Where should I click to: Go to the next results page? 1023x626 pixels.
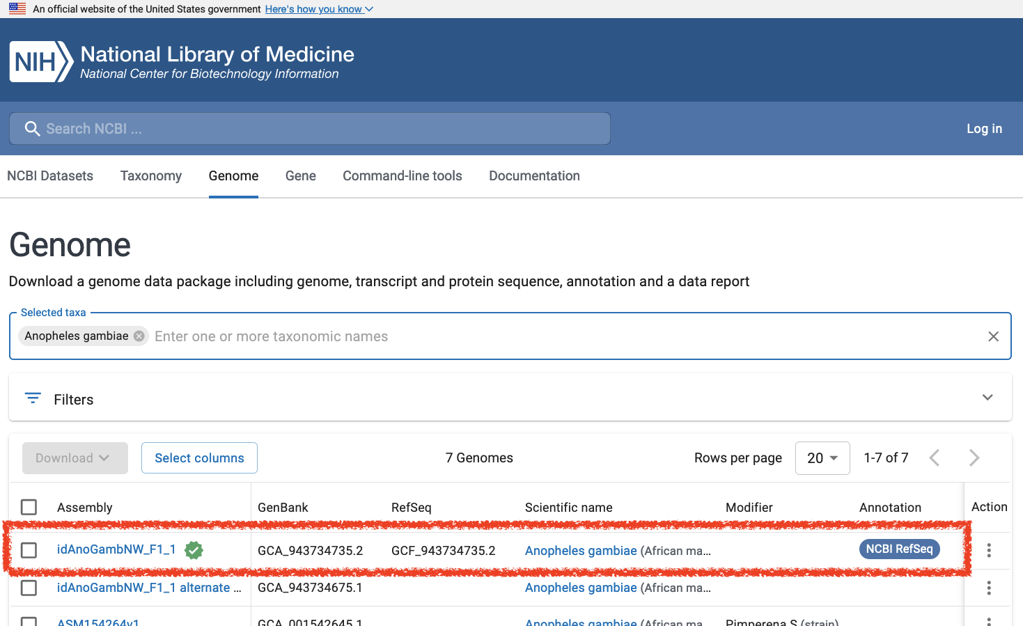974,457
